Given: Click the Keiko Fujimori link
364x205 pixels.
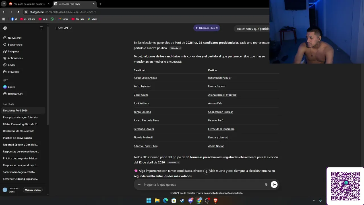Looking at the screenshot, I should [142, 86].
